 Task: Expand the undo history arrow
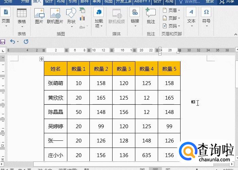click(x=18, y=41)
